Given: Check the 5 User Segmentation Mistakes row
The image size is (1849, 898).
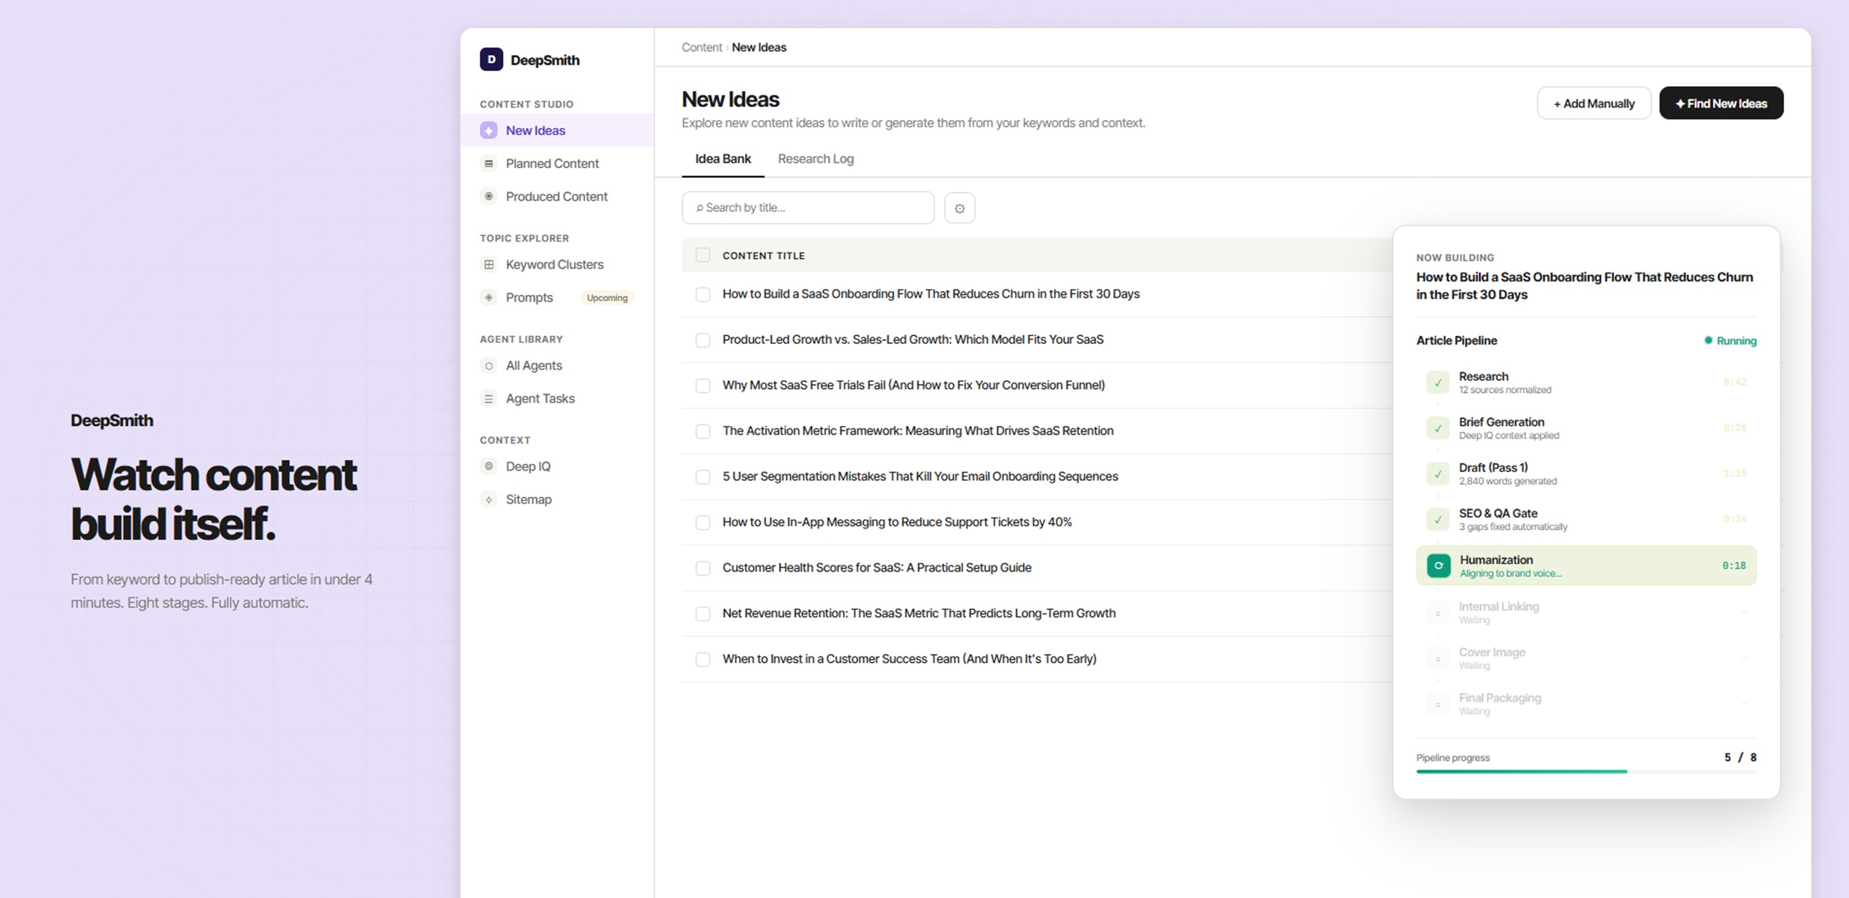Looking at the screenshot, I should click(x=703, y=477).
